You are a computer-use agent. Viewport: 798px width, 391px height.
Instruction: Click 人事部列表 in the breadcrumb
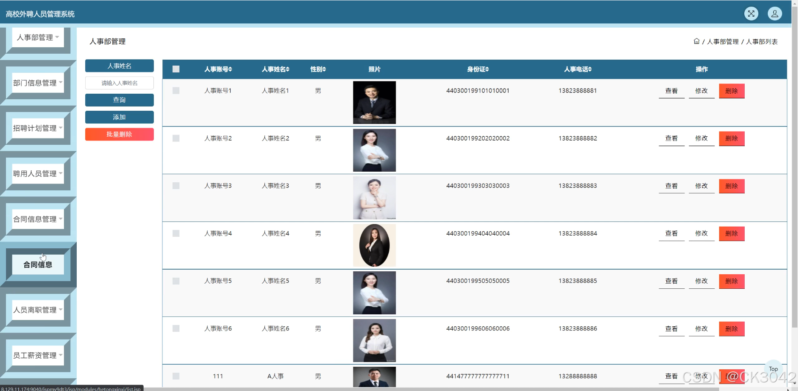pos(762,41)
